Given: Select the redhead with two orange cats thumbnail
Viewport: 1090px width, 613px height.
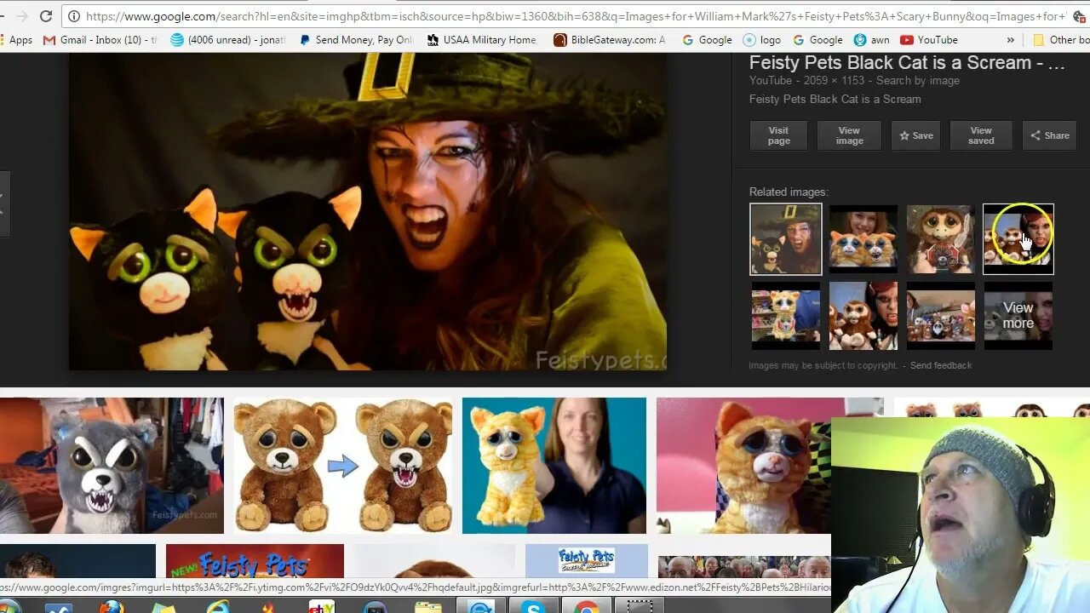Looking at the screenshot, I should click(863, 239).
